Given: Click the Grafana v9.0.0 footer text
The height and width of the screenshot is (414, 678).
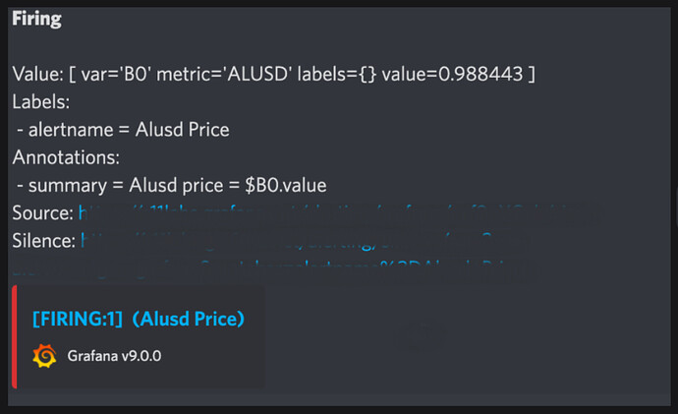Looking at the screenshot, I should click(114, 356).
